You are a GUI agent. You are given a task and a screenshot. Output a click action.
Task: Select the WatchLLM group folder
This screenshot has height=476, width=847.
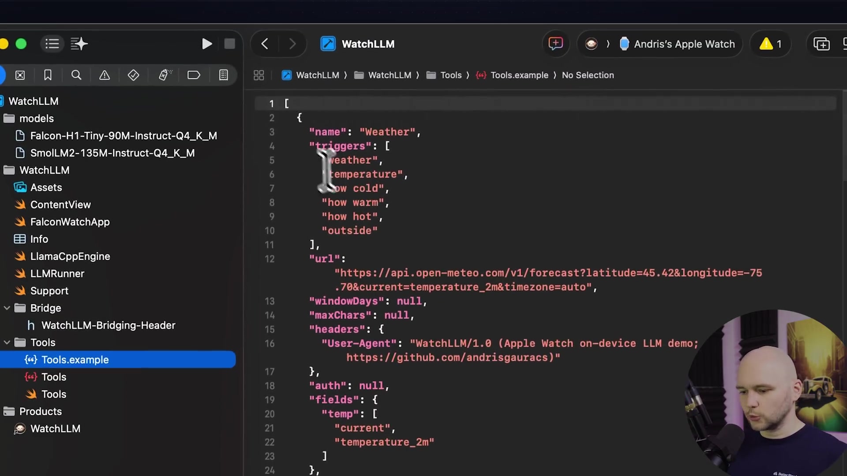click(x=44, y=170)
